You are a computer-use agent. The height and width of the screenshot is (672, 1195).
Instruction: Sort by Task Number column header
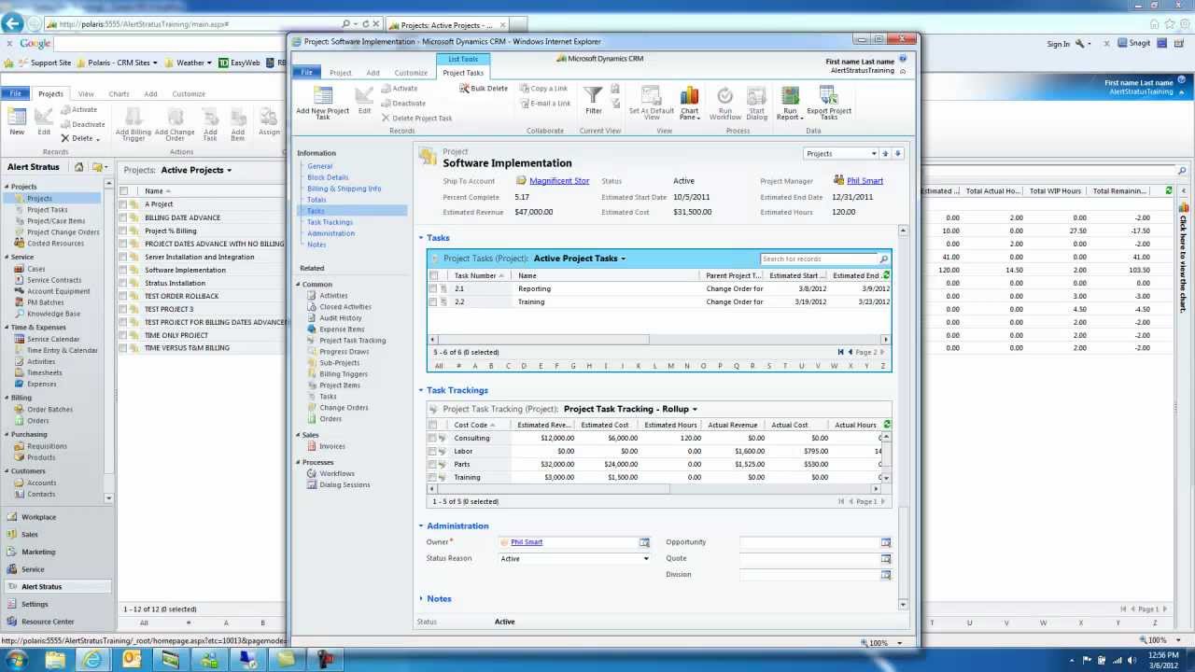click(475, 275)
